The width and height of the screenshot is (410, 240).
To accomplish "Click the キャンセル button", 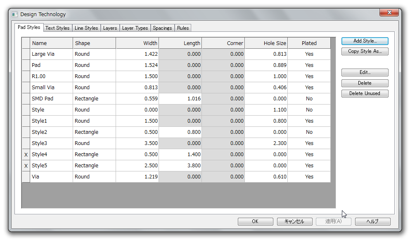I will click(294, 221).
